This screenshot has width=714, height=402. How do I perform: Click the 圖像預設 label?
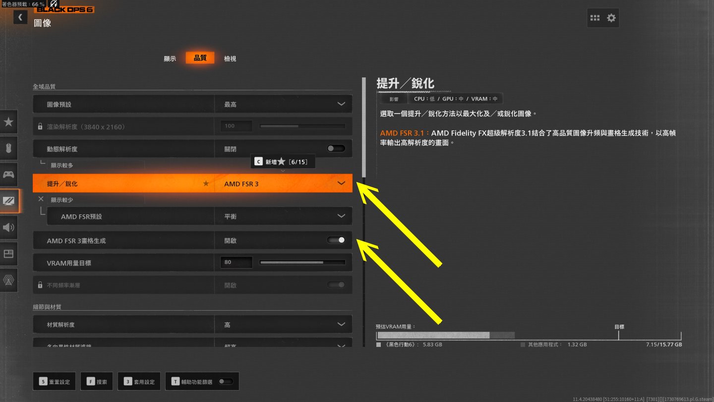[59, 105]
